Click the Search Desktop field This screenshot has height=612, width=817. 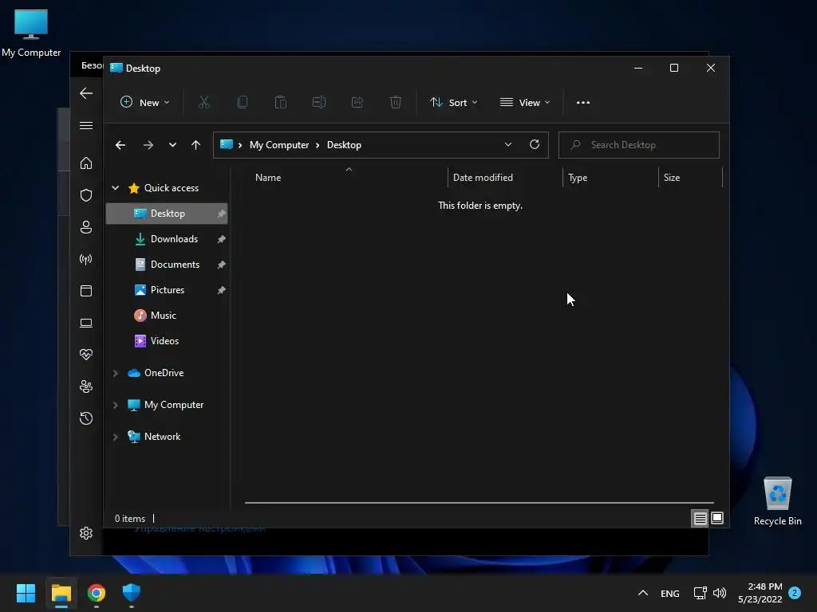[639, 145]
